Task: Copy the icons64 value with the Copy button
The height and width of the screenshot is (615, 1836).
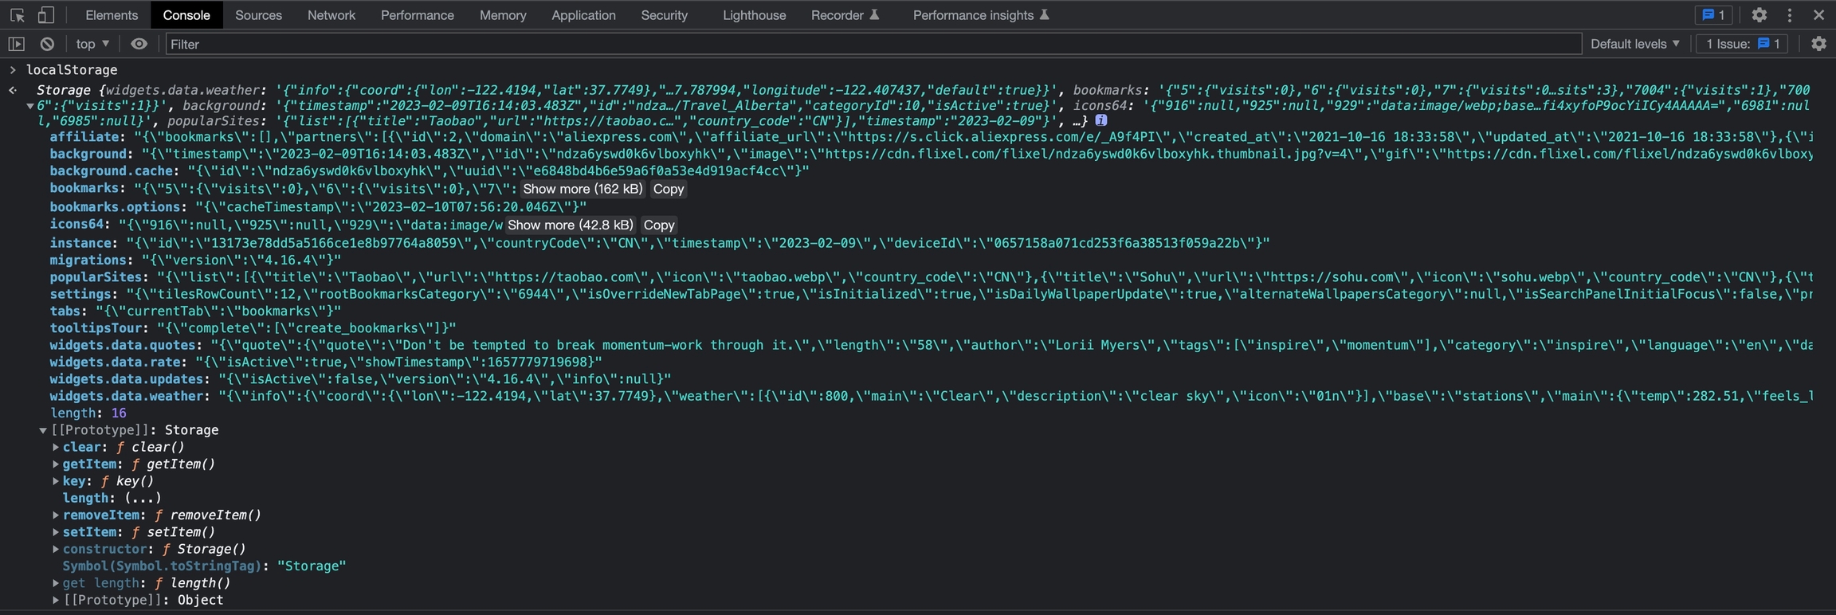Action: 658,225
